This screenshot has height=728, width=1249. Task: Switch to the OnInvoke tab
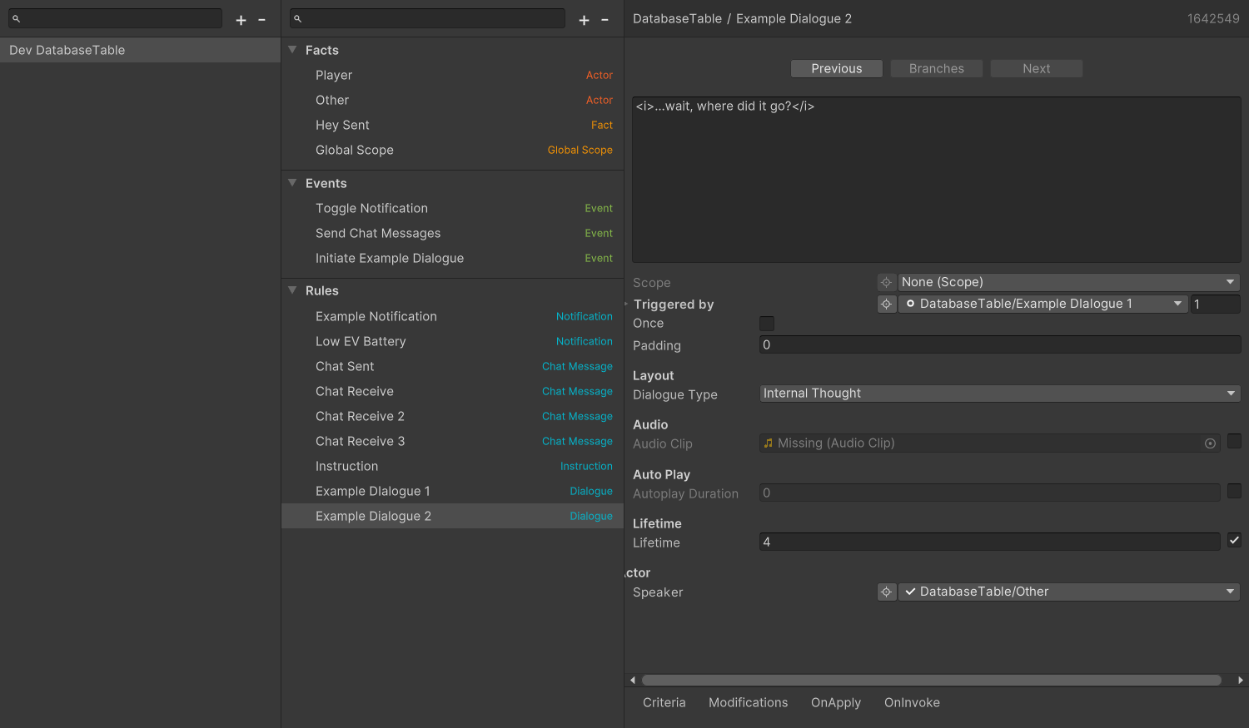[913, 703]
